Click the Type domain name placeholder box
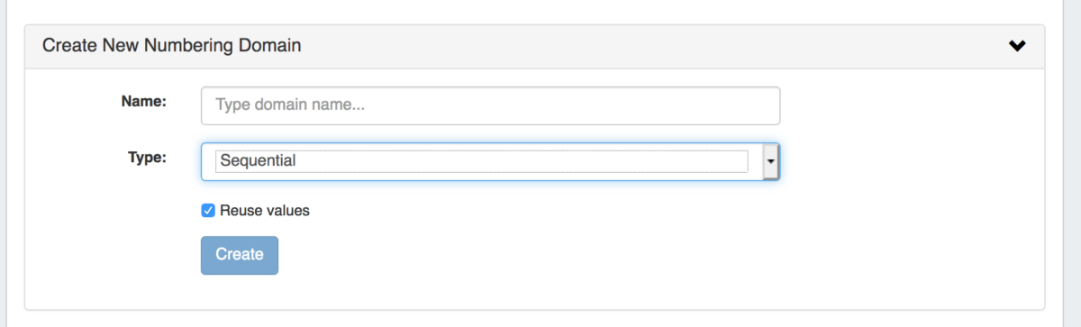The height and width of the screenshot is (327, 1081). 490,105
